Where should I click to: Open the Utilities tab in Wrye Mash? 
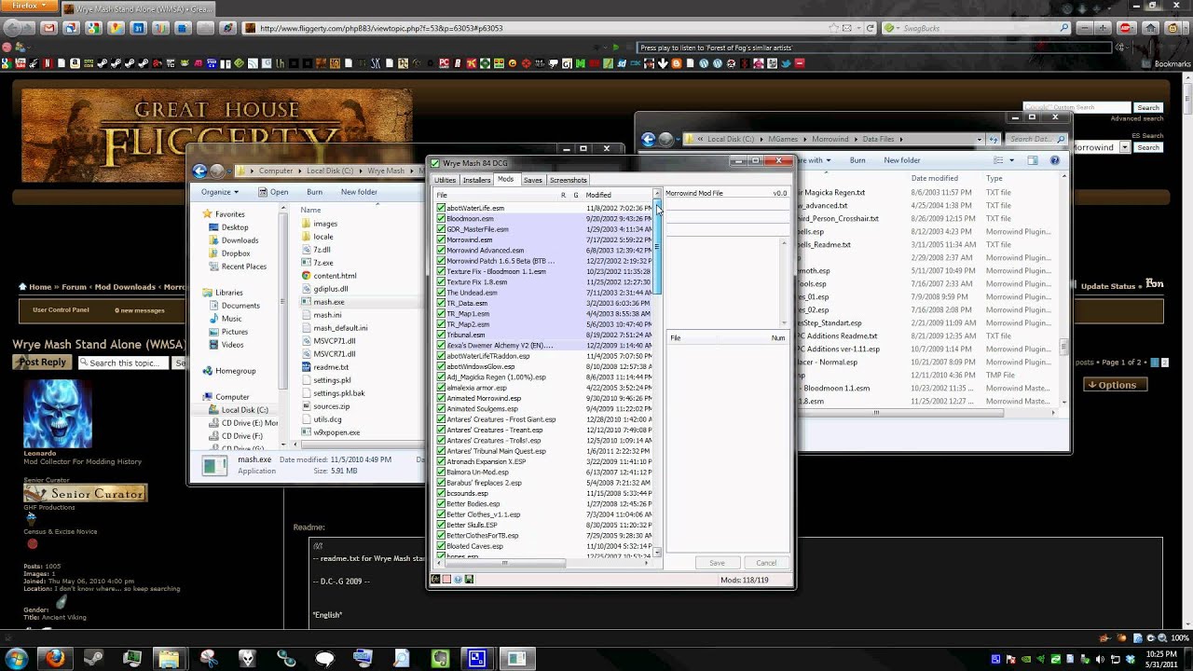pyautogui.click(x=445, y=180)
